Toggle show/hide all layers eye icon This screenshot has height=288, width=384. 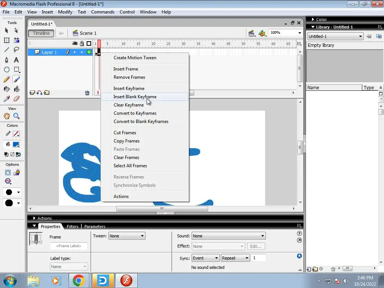75,43
